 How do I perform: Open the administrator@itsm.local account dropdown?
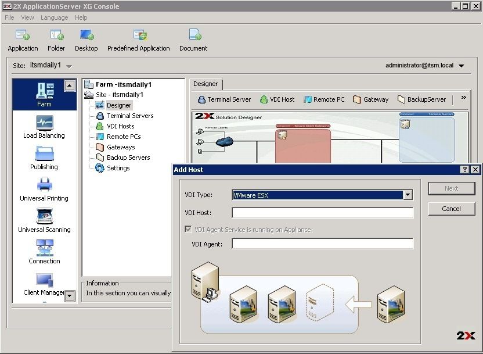(x=461, y=66)
